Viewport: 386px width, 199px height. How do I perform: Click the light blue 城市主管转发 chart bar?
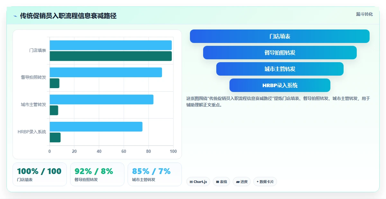102,99
